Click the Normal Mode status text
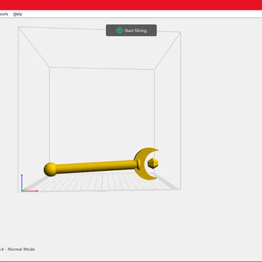 coord(21,249)
